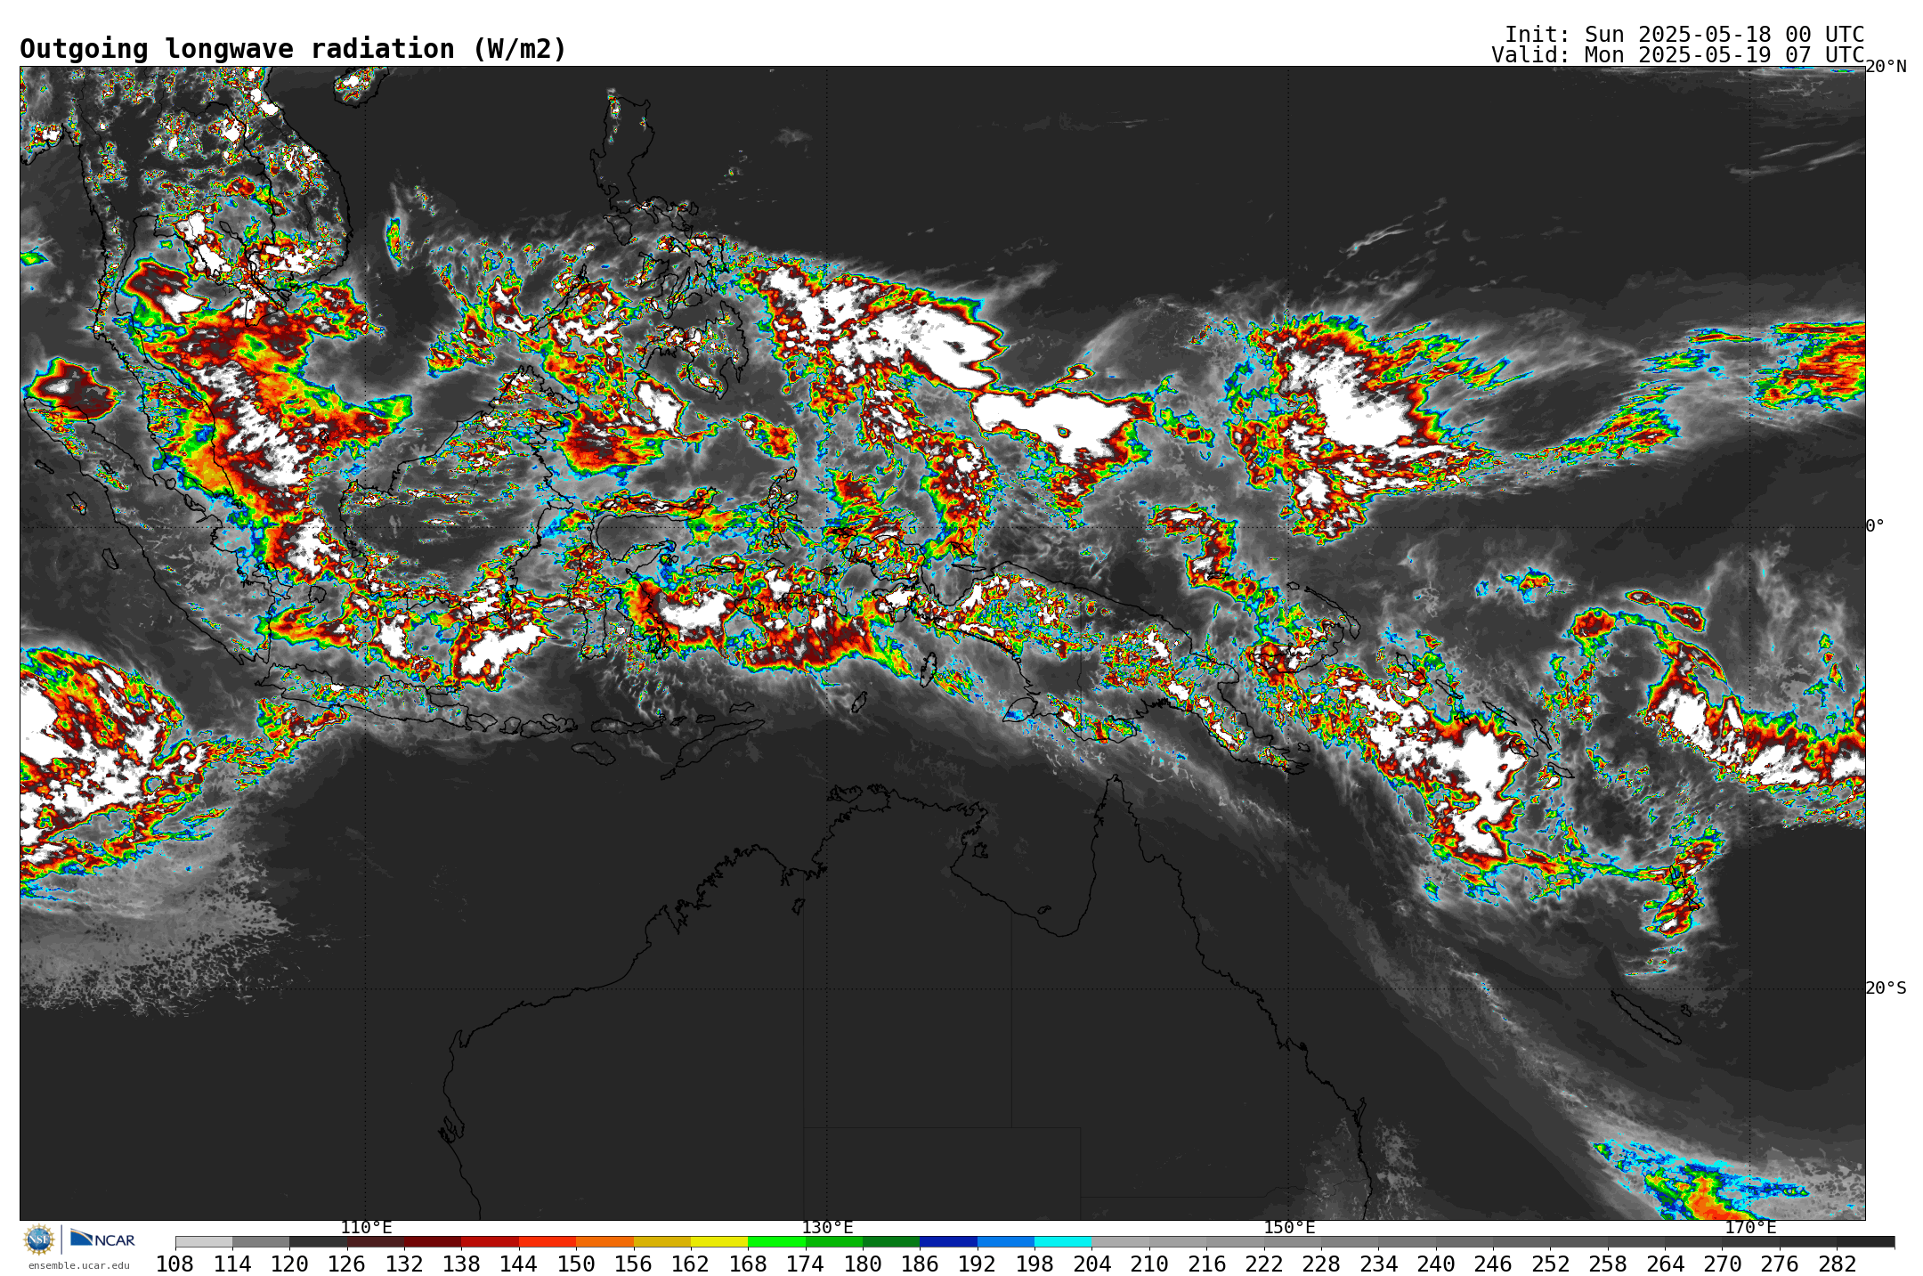This screenshot has width=1923, height=1276.
Task: Click the 170°E longitude label
Action: coord(1750,1228)
